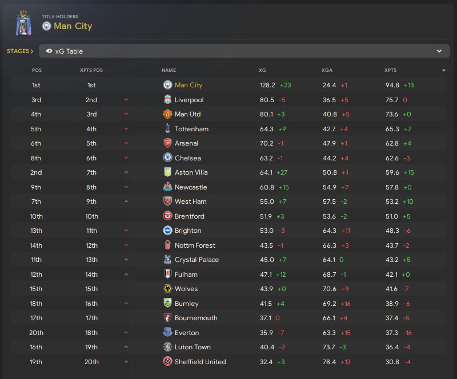Expand the Stages menu
457x379 pixels.
click(19, 51)
